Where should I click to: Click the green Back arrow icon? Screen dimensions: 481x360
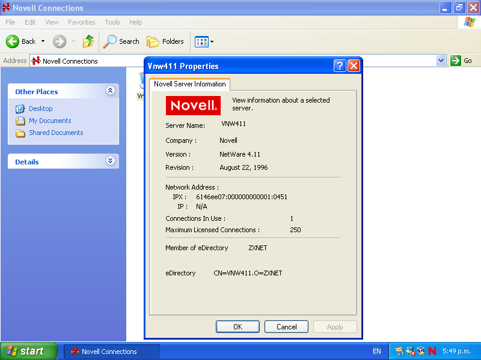coord(13,41)
